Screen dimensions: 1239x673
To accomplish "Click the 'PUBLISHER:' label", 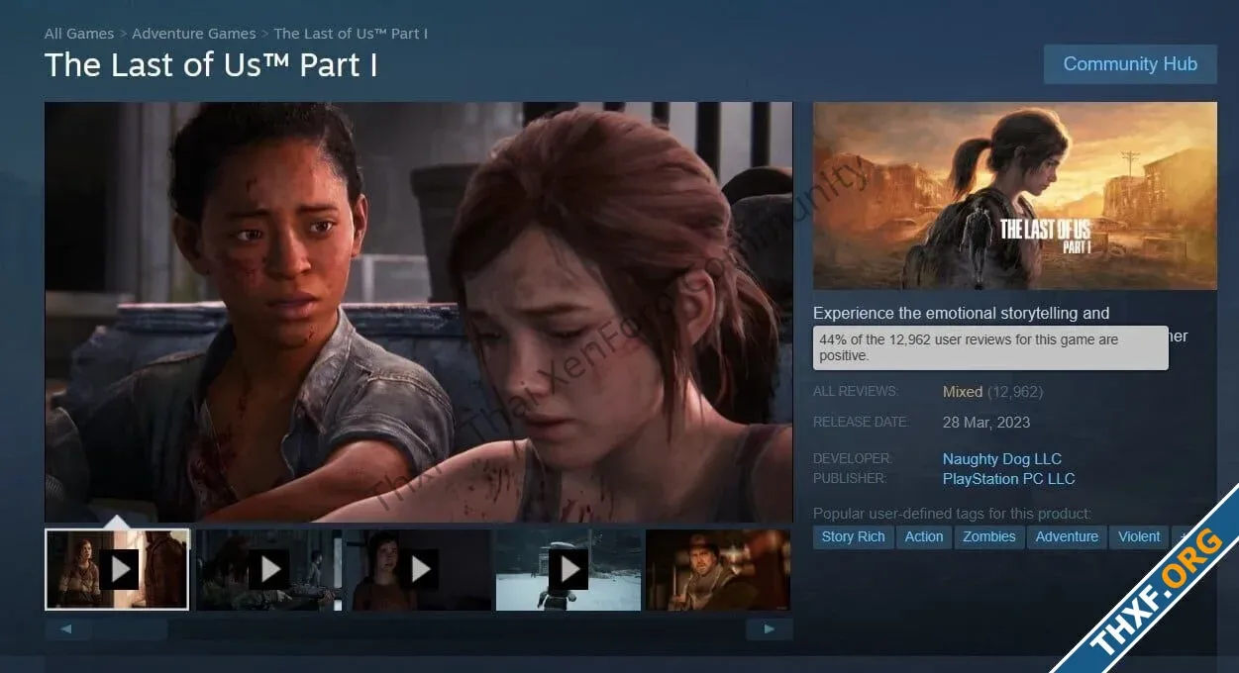I will point(850,479).
